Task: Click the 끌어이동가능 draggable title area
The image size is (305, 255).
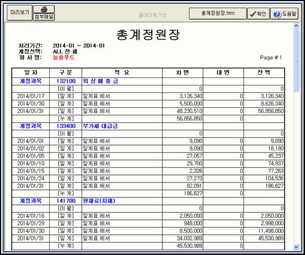Action: click(153, 15)
